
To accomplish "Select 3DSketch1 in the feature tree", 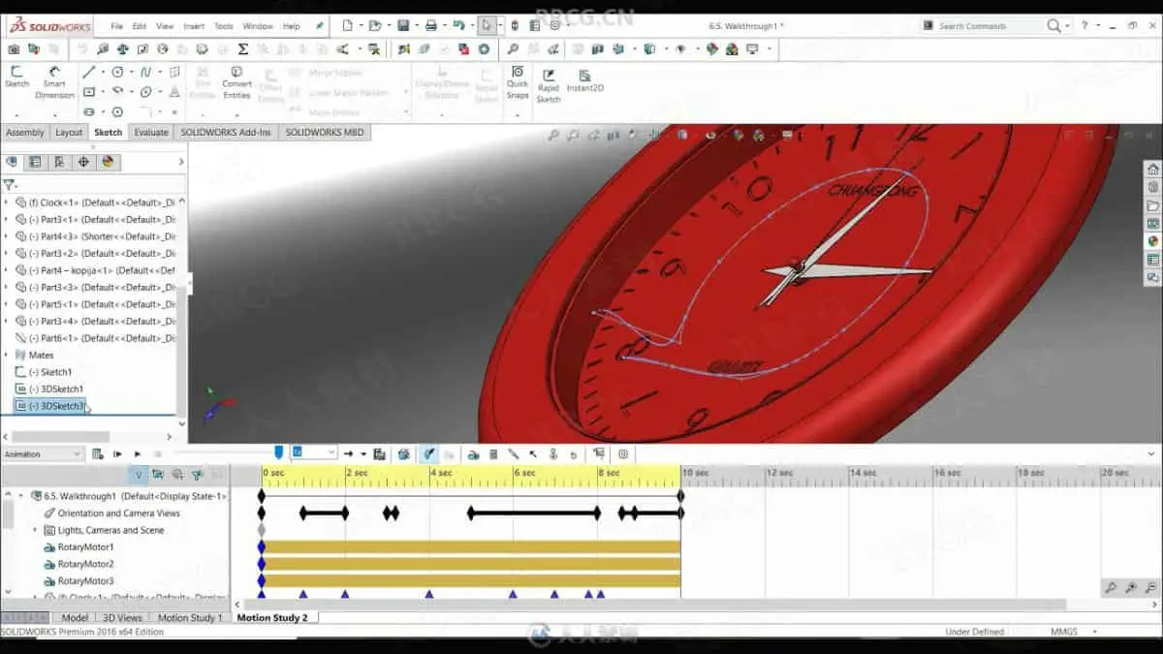I will pos(54,389).
